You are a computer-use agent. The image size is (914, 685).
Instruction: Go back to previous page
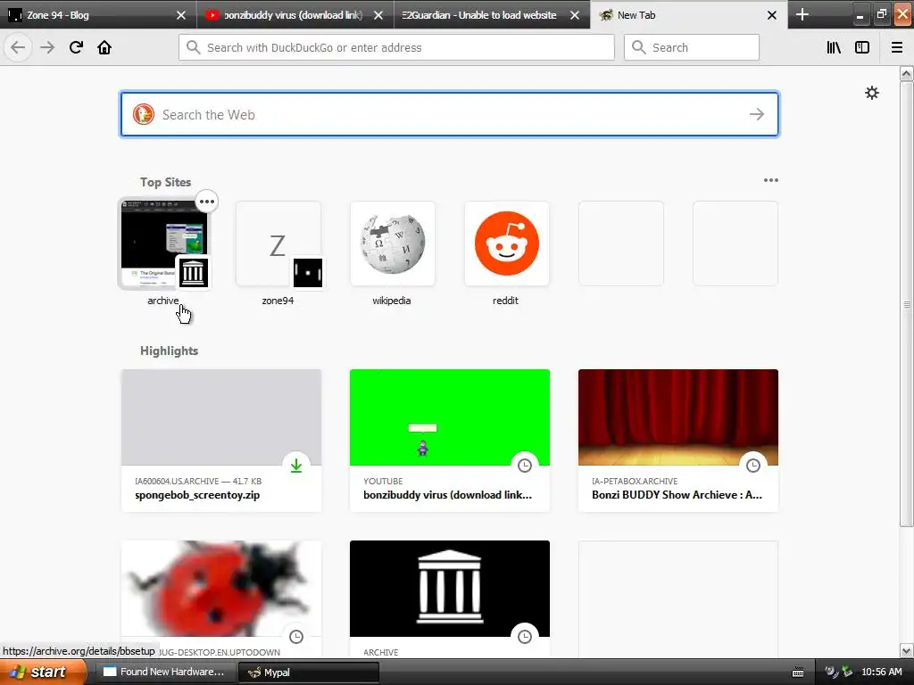pos(18,47)
